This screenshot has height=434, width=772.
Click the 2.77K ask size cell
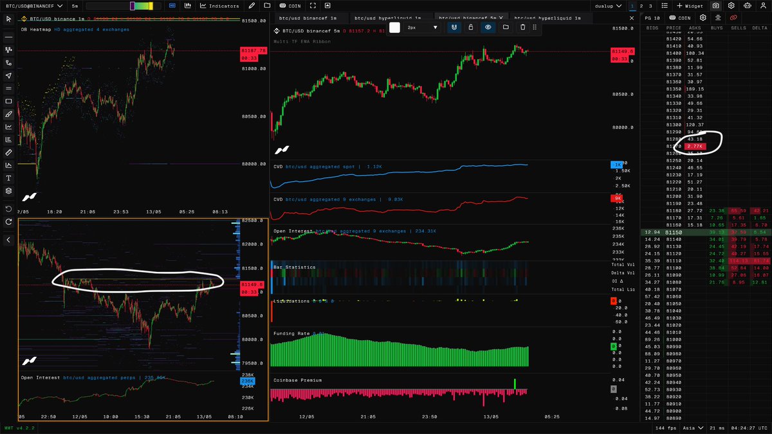696,147
